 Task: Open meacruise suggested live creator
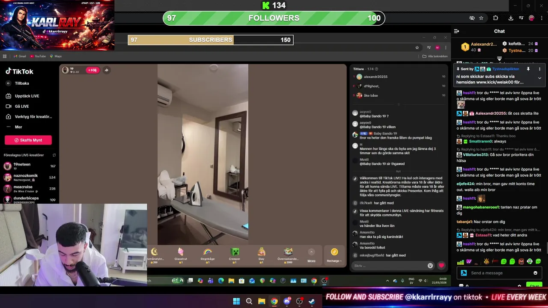coord(30,189)
